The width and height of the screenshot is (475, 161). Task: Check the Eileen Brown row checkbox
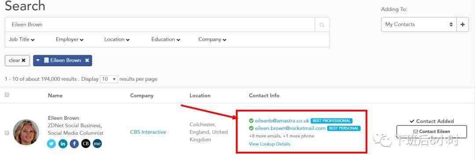click(7, 132)
